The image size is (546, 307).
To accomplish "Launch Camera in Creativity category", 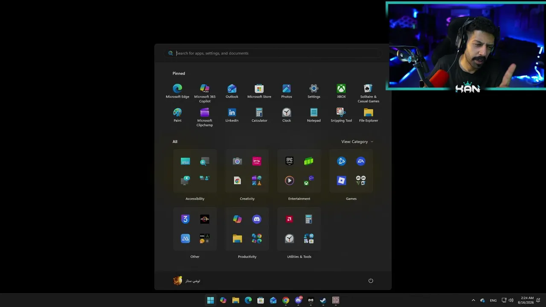I will pyautogui.click(x=237, y=161).
